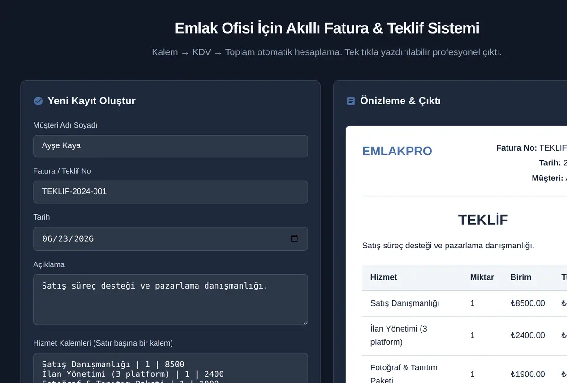Click the ₺1900.00 unit price cell
This screenshot has height=383, width=567.
528,374
